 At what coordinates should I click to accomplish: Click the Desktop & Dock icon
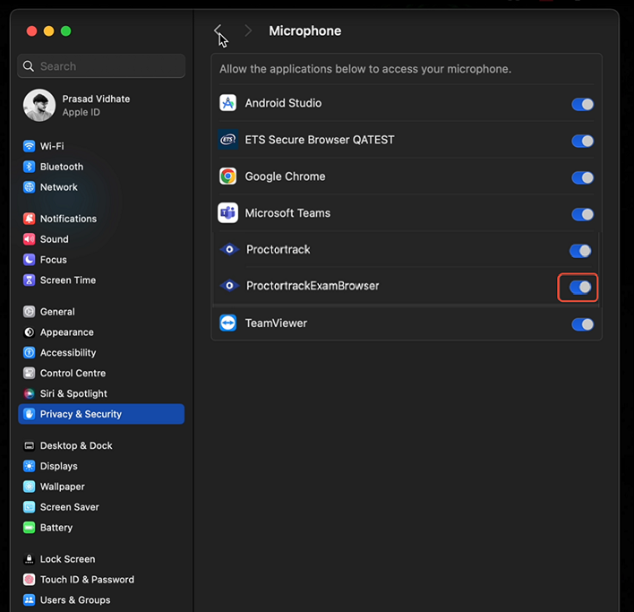30,445
